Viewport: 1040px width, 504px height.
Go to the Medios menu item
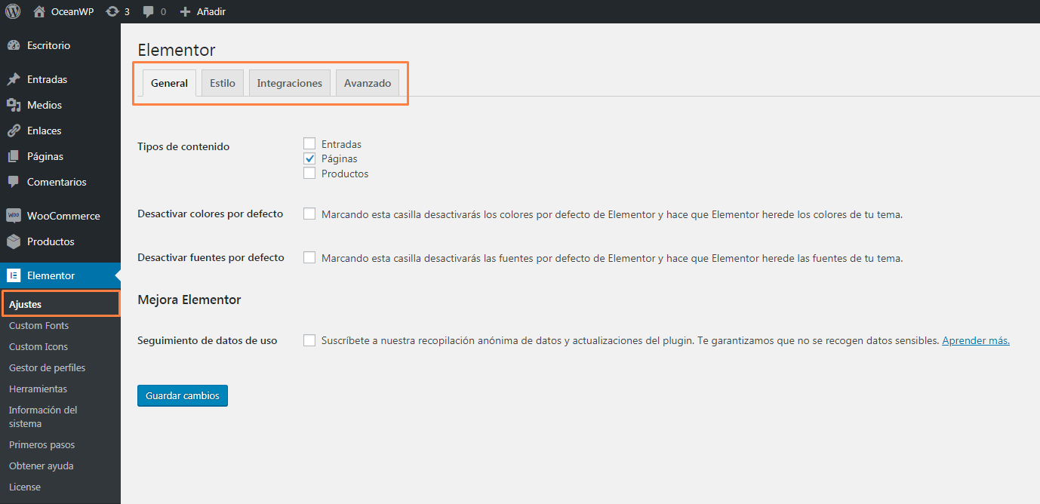point(60,105)
